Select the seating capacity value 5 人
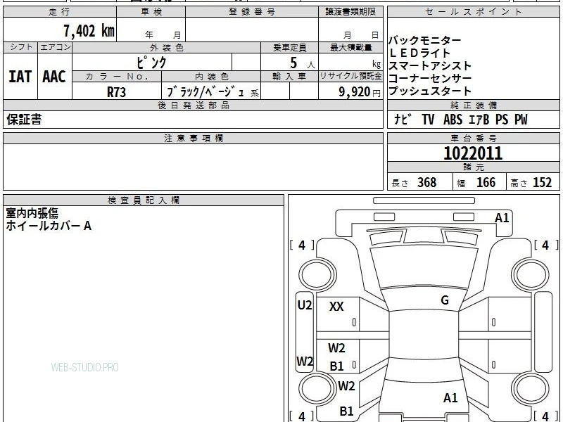563x422 pixels. tap(303, 63)
